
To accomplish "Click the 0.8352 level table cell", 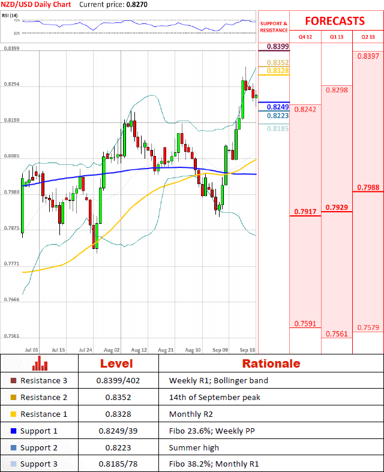I will click(x=118, y=398).
